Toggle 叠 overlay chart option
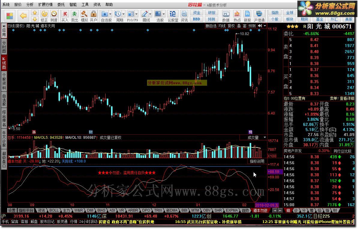The image size is (358, 229). coord(239,26)
